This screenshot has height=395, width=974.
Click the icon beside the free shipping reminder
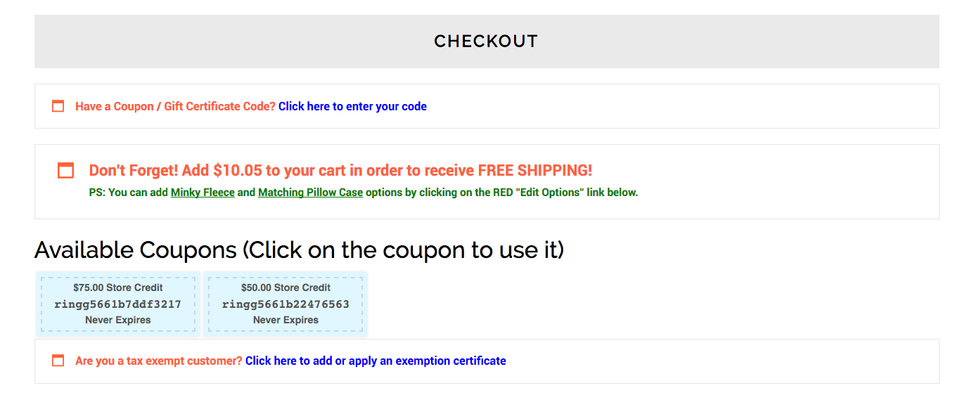(x=65, y=170)
